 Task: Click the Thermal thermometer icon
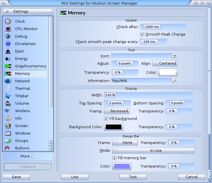(x=8, y=89)
